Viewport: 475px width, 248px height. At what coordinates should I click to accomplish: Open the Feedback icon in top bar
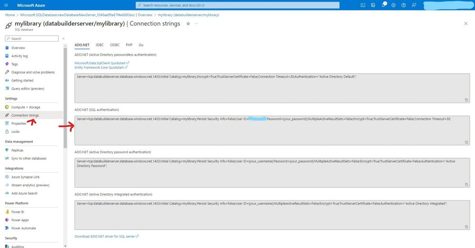pyautogui.click(x=414, y=5)
